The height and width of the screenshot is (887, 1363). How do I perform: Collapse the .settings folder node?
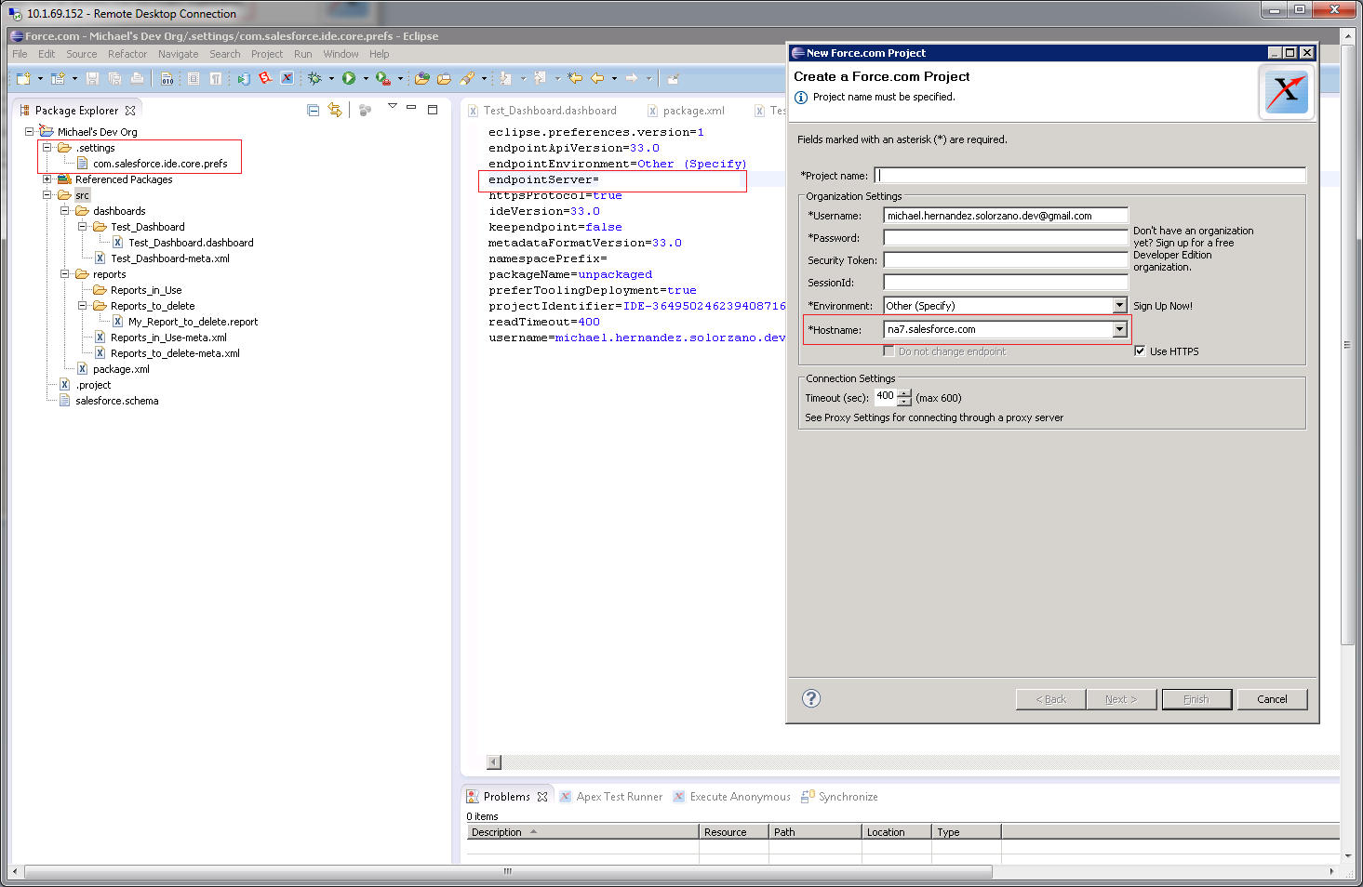[47, 147]
